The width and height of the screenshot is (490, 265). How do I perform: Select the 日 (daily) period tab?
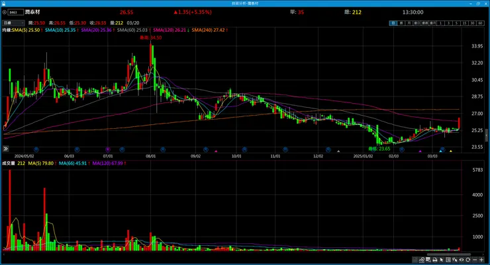(x=393, y=23)
